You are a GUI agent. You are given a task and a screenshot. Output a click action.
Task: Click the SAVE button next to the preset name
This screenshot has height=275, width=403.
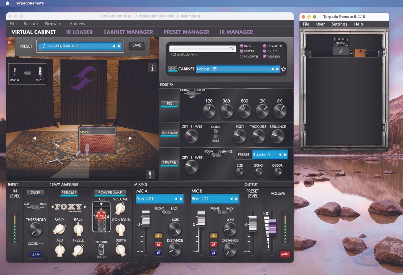pyautogui.click(x=137, y=45)
